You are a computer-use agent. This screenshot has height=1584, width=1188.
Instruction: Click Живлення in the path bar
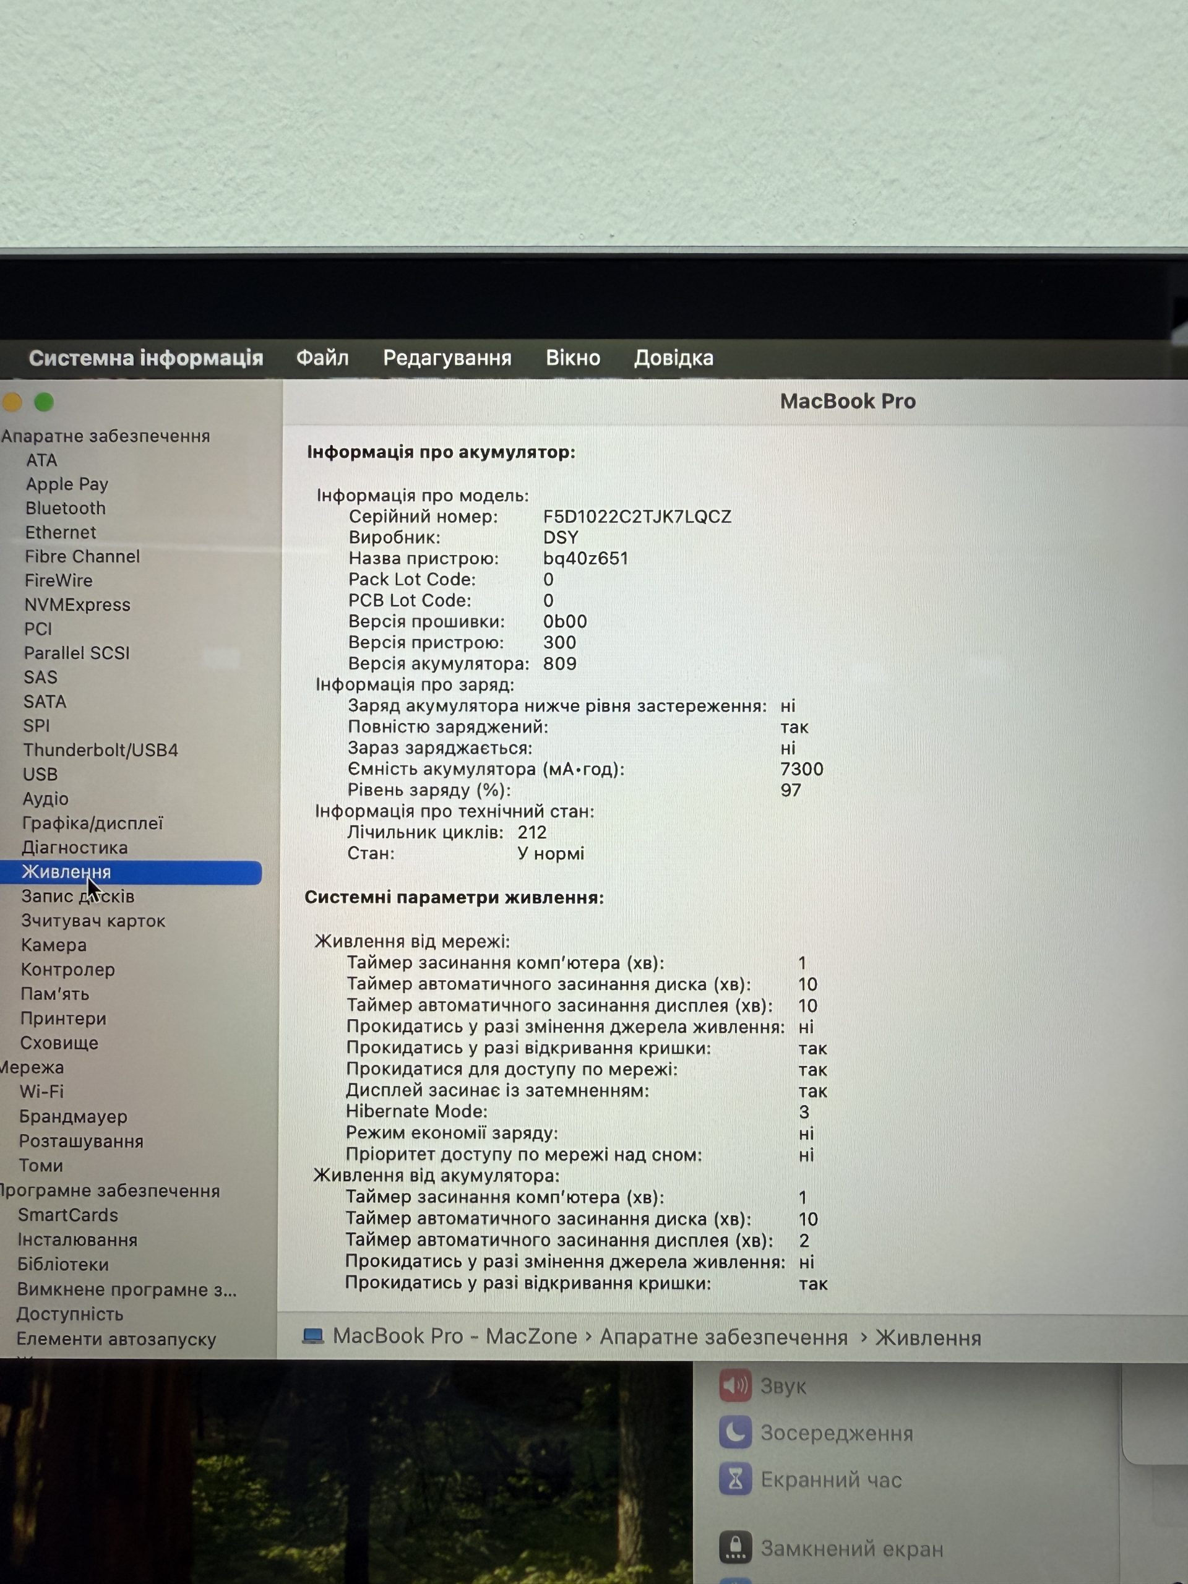(928, 1338)
